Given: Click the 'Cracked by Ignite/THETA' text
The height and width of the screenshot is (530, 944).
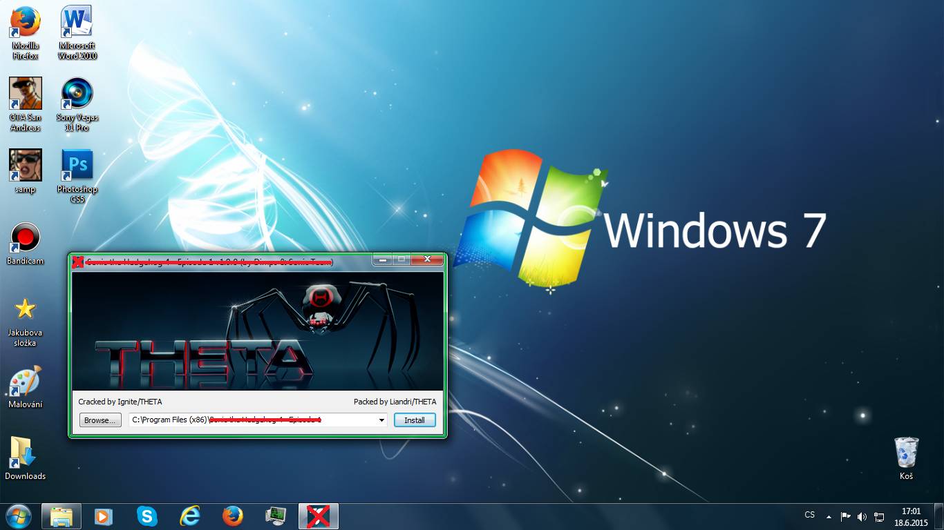Looking at the screenshot, I should 120,401.
